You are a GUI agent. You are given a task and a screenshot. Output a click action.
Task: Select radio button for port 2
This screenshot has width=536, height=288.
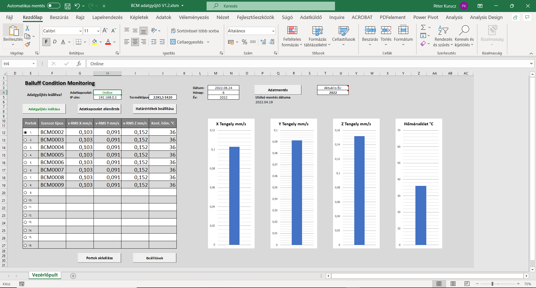tap(25, 140)
